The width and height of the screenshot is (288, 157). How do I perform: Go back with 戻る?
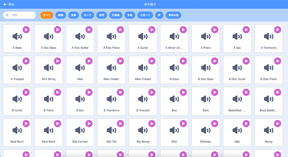[11, 4]
